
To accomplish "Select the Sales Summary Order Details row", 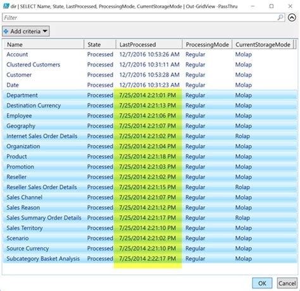I will click(x=150, y=218).
